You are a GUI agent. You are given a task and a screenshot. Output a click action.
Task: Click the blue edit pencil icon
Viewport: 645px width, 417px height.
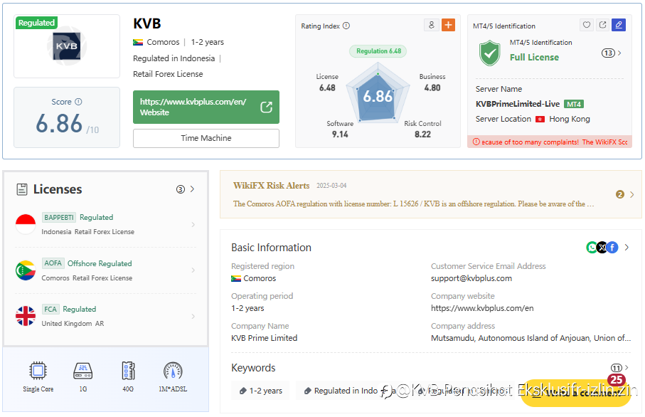pos(618,25)
